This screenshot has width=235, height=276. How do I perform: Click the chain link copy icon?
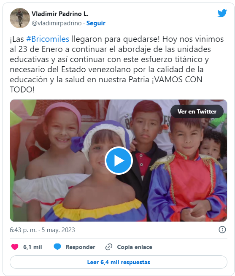pyautogui.click(x=109, y=247)
